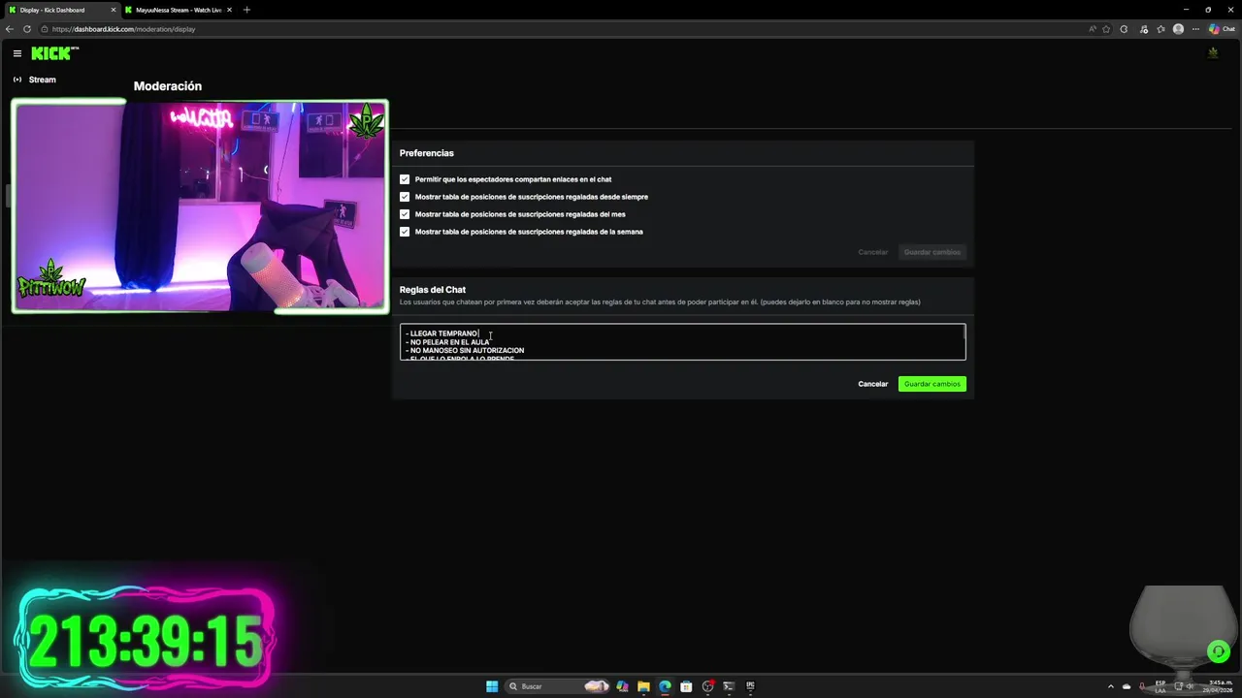Open the OneDrive cloud tray icon

pos(1127,686)
